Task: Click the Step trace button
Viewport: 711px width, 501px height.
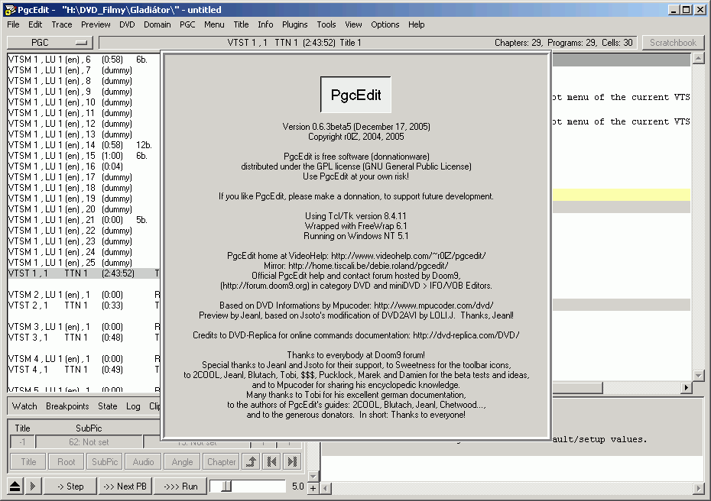Action: (70, 486)
